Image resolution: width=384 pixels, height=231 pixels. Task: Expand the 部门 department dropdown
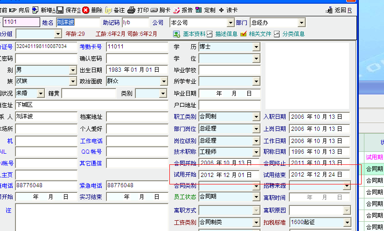pos(301,23)
